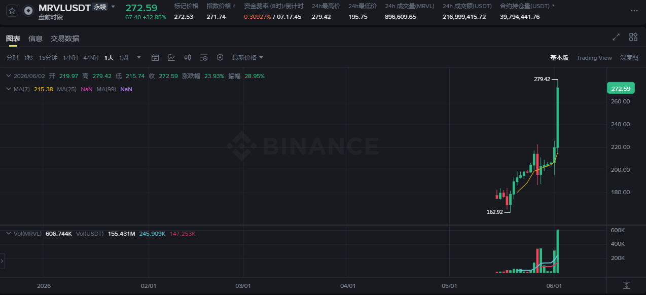Click the hexagon chart settings icon
The width and height of the screenshot is (646, 295).
pos(220,57)
